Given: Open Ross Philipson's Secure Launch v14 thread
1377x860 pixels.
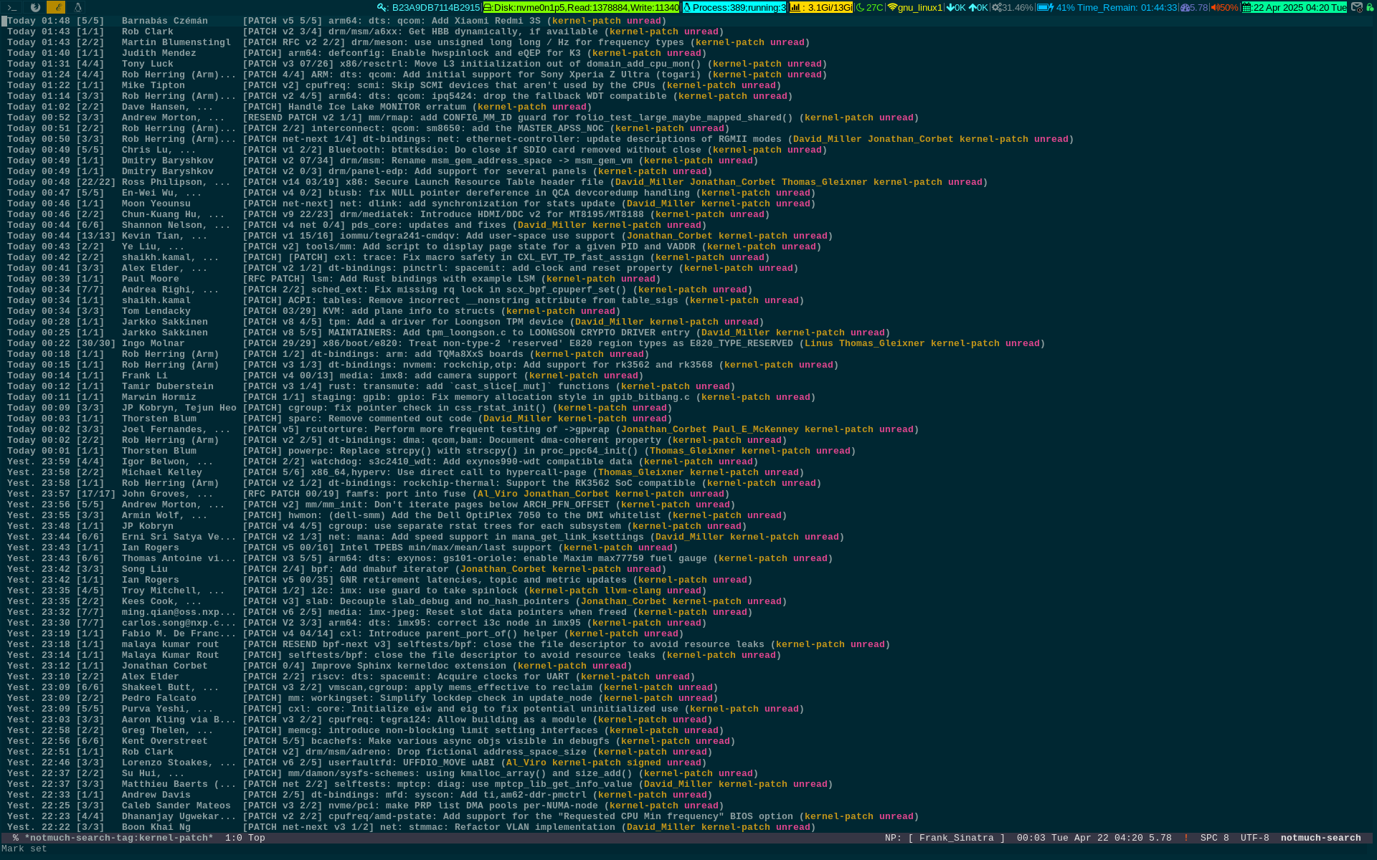Looking at the screenshot, I should (x=688, y=182).
